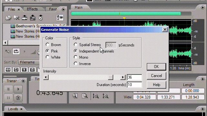Screen dimensions: 207x116
Task: Open the Sort By Filename dropdown
Action: (29, 62)
